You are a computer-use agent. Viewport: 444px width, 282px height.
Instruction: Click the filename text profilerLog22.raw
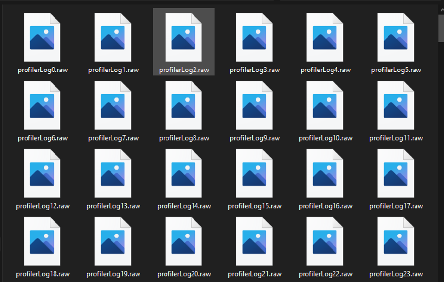(327, 274)
